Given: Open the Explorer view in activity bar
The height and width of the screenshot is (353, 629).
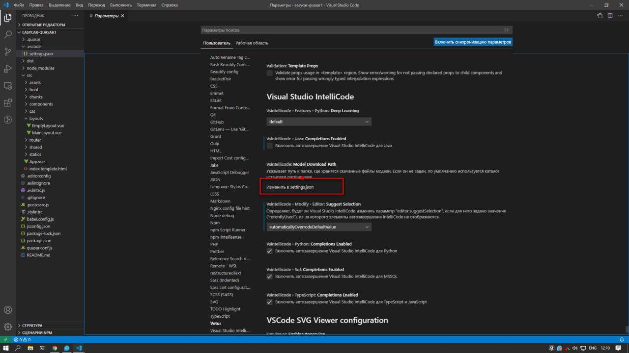Looking at the screenshot, I should (x=8, y=18).
